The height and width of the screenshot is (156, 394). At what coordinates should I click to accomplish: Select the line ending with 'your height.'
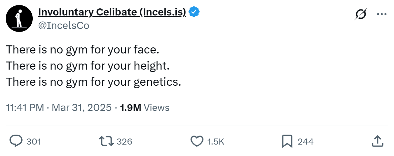88,66
